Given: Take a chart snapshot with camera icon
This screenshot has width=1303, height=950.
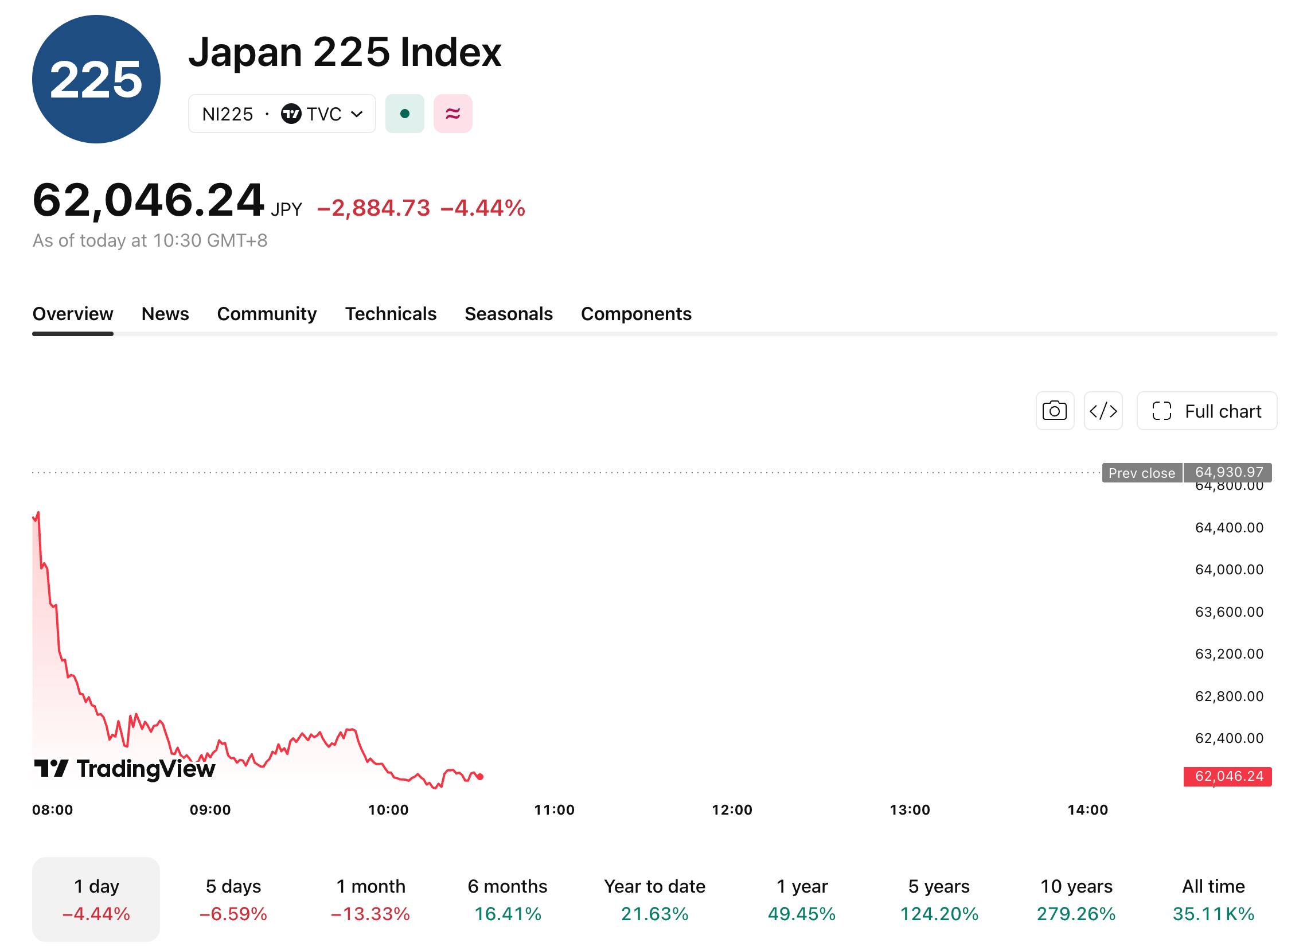Looking at the screenshot, I should pos(1055,411).
